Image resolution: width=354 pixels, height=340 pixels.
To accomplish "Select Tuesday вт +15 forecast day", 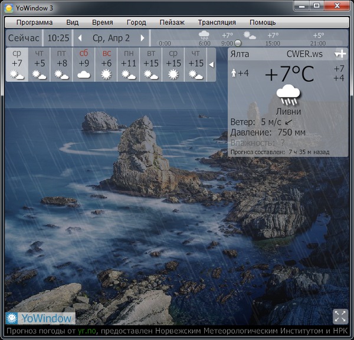I will [x=151, y=64].
